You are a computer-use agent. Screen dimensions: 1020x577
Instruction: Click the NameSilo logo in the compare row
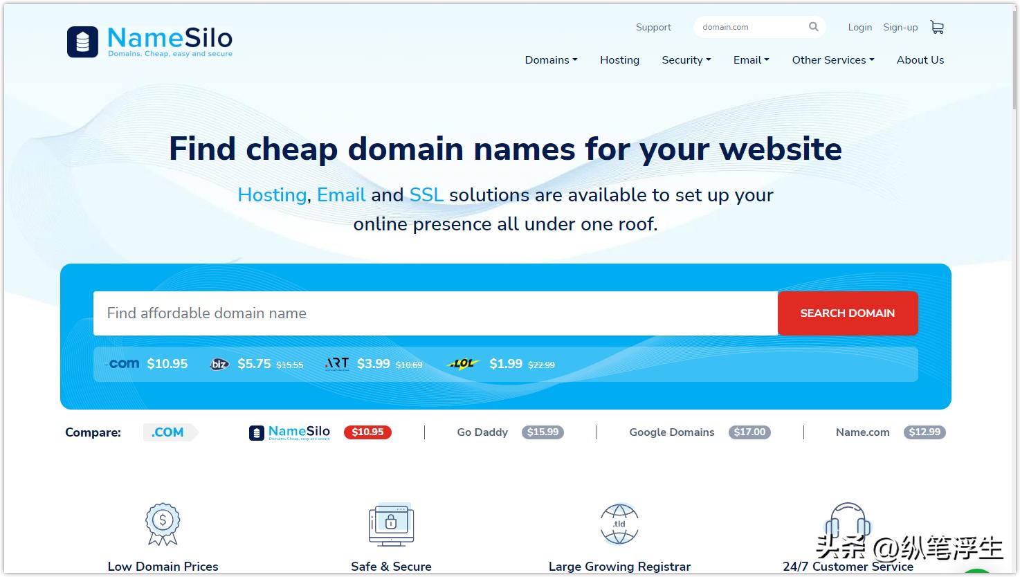289,432
